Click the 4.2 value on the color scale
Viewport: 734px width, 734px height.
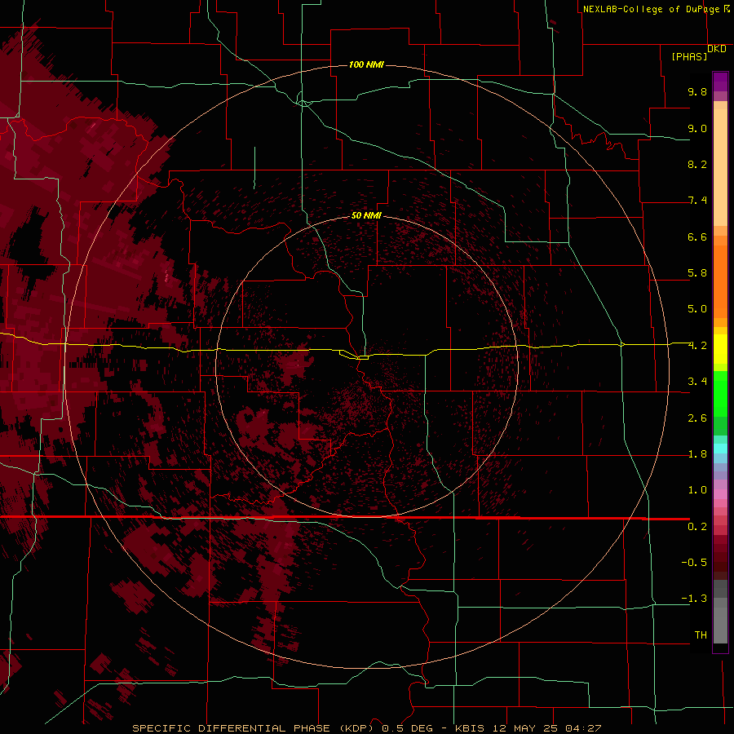[x=697, y=346]
